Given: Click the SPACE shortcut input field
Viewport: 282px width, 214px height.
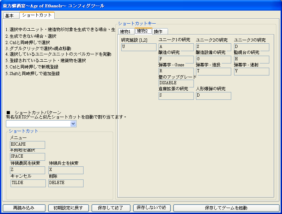Looking at the screenshot, I should pyautogui.click(x=27, y=157).
